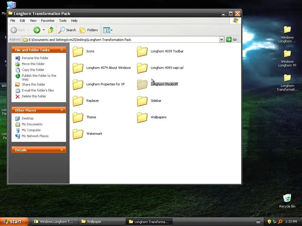Select the Theme folder
Viewport: 302px width, 226px height.
coord(84,117)
